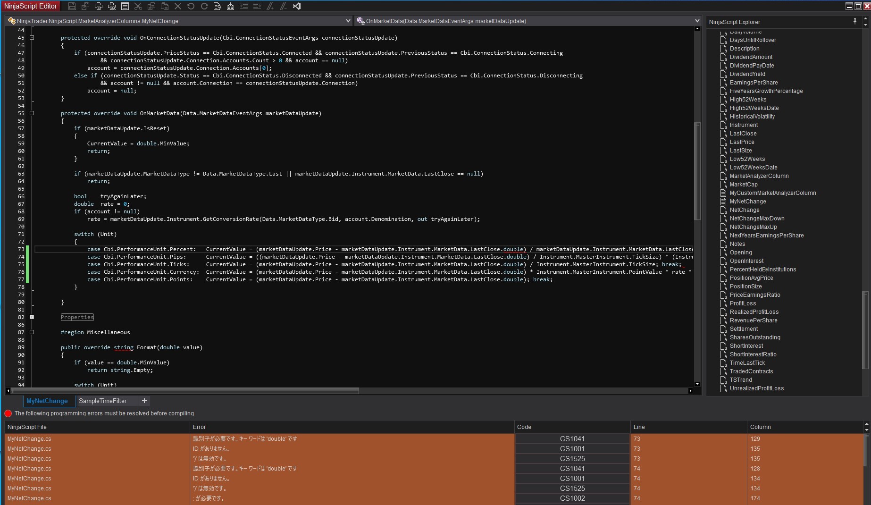
Task: Expand the collapsed Properties region
Action: coord(32,317)
